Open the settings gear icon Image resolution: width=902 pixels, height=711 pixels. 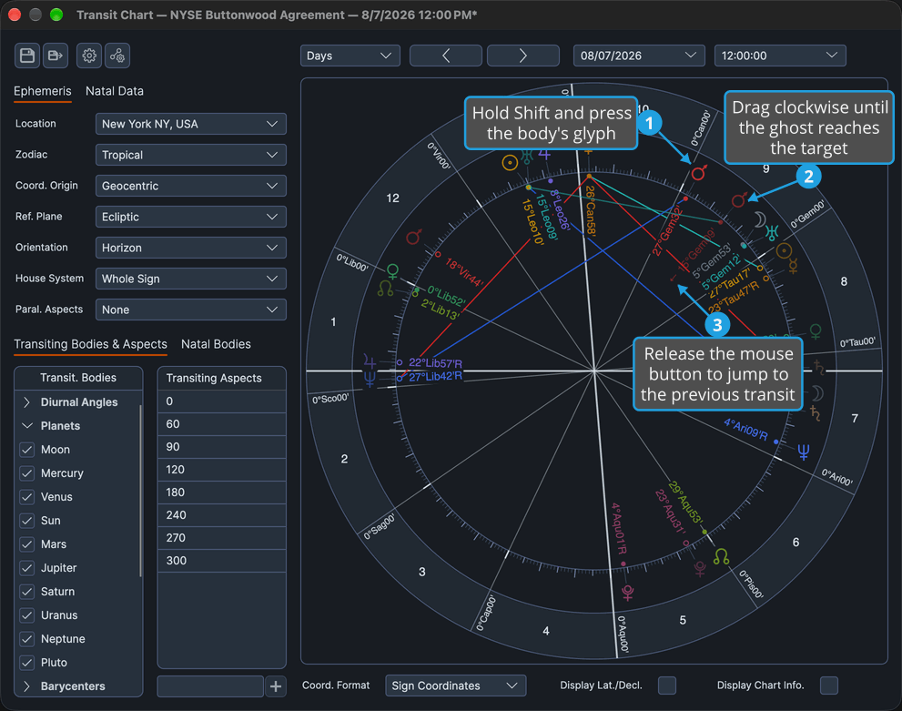89,56
